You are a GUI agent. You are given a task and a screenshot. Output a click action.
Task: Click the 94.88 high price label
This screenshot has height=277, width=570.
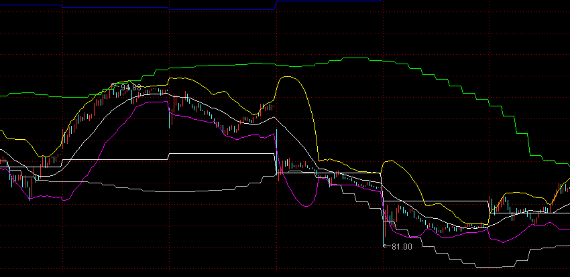tap(131, 88)
